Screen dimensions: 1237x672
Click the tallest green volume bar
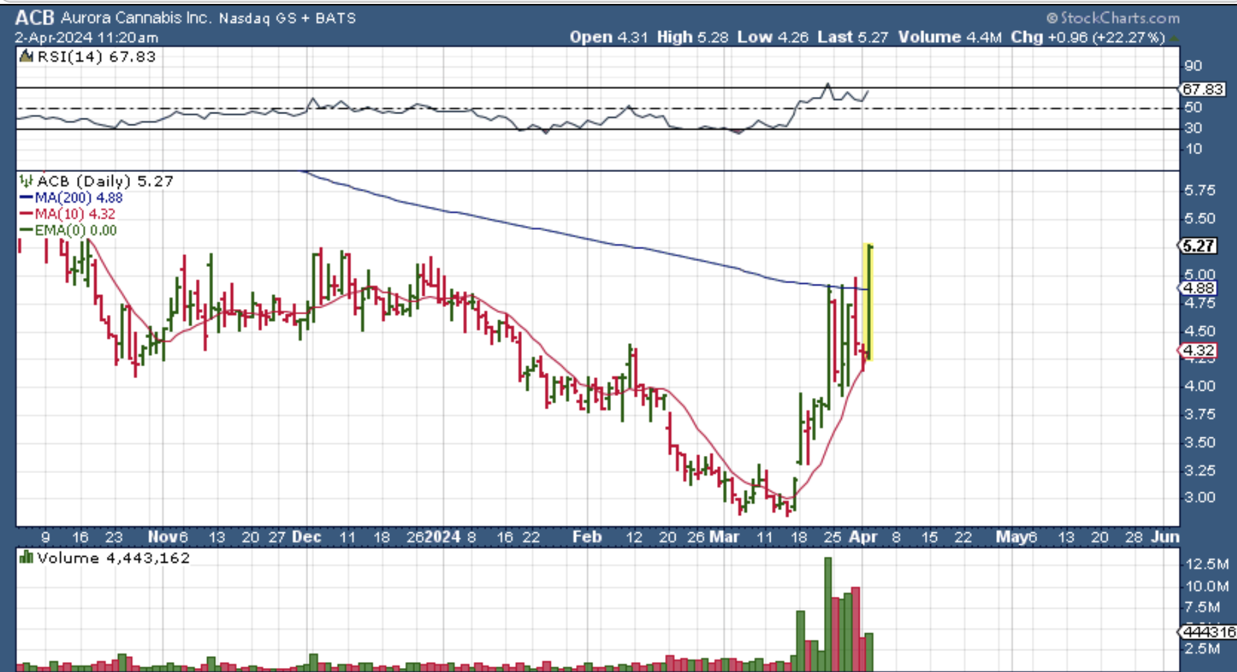coord(828,614)
